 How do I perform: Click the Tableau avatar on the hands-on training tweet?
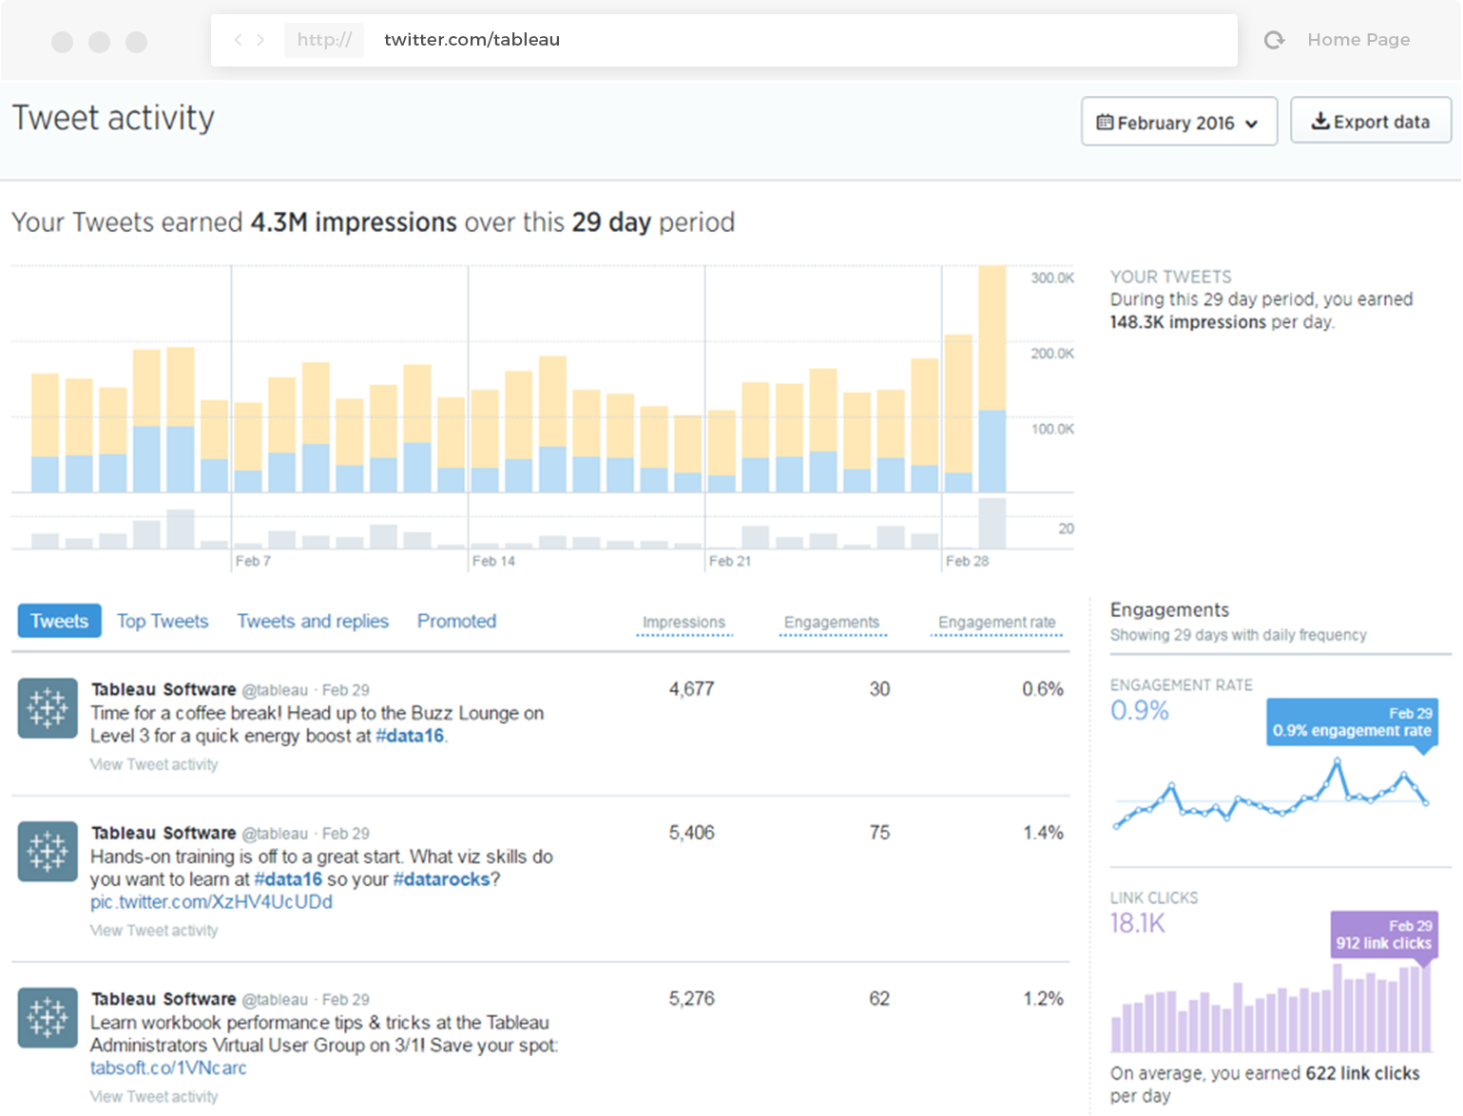point(48,852)
